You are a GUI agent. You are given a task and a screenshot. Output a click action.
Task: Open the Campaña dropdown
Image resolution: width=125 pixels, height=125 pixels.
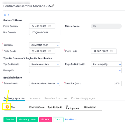coord(44,45)
